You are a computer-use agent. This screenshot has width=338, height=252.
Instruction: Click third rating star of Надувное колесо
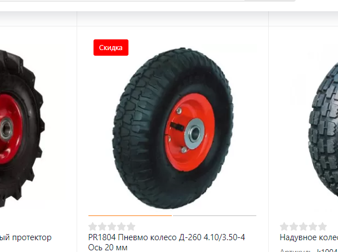304,227
